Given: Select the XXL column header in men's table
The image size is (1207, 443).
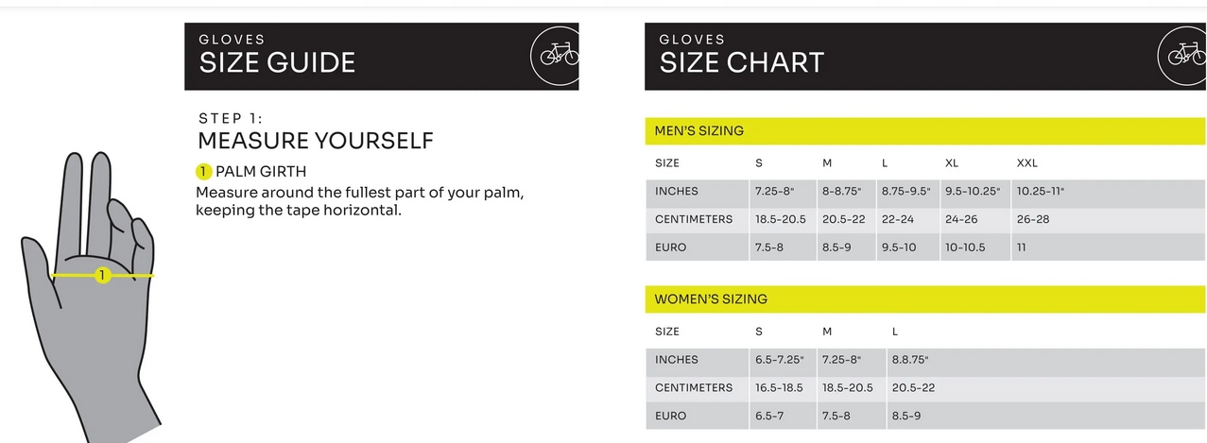Looking at the screenshot, I should [1026, 163].
